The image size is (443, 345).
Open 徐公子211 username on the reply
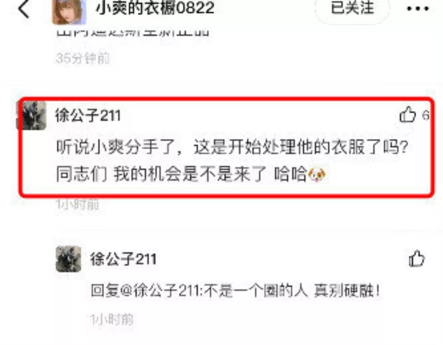tap(123, 259)
